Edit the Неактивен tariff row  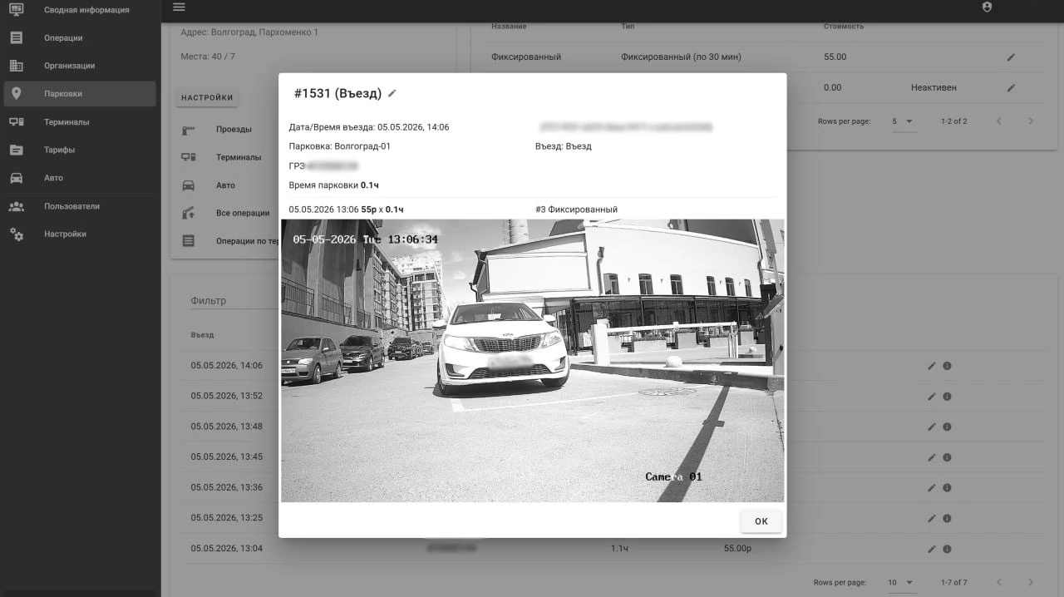coord(1011,87)
